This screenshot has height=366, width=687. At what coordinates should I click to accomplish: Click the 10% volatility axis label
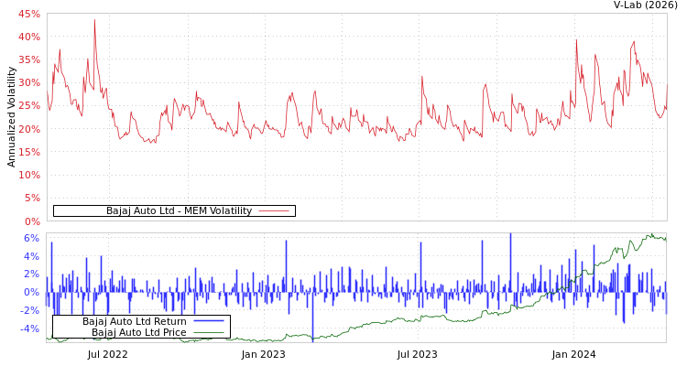click(x=28, y=175)
